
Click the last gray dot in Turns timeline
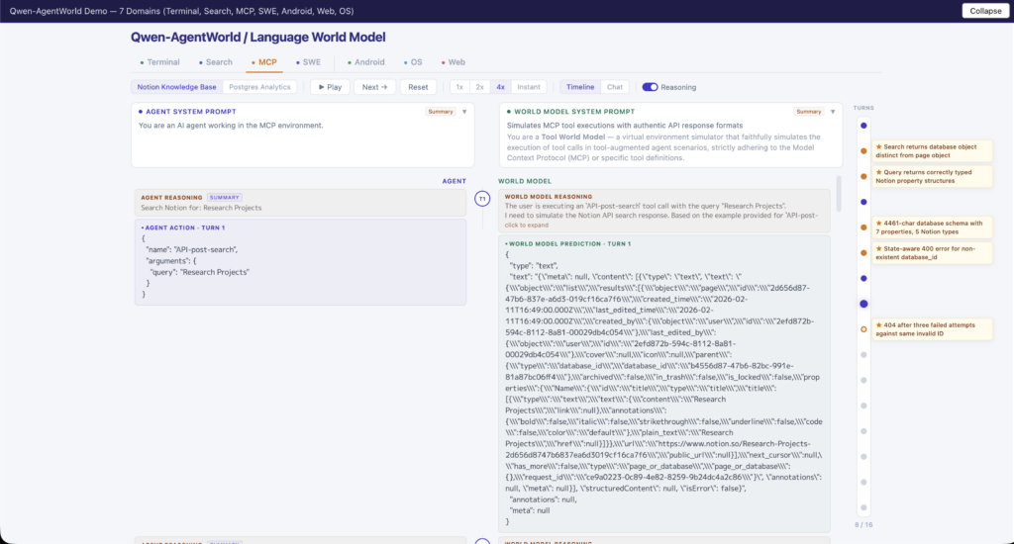[x=863, y=507]
